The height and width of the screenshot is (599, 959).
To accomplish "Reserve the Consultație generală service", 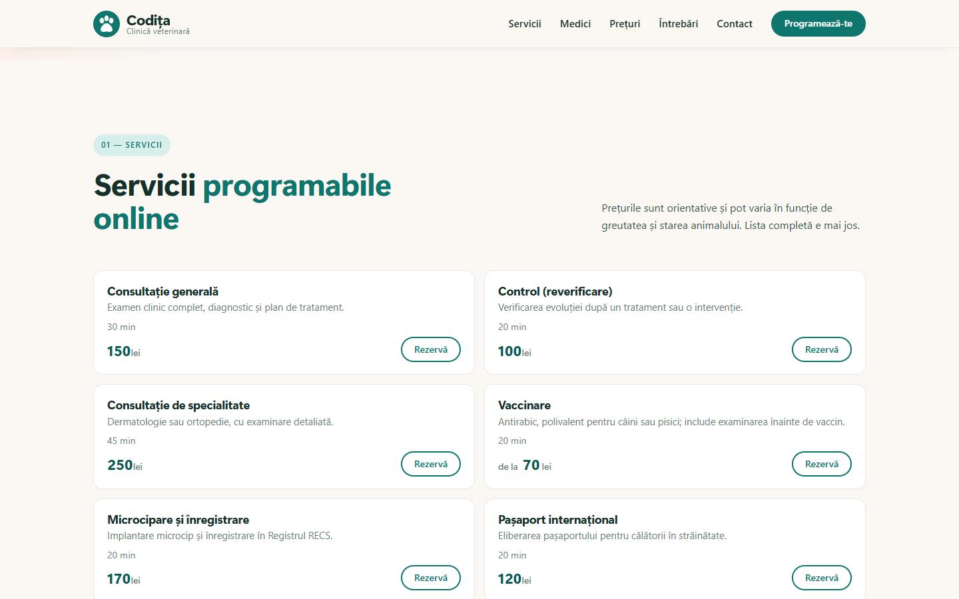I will [431, 349].
